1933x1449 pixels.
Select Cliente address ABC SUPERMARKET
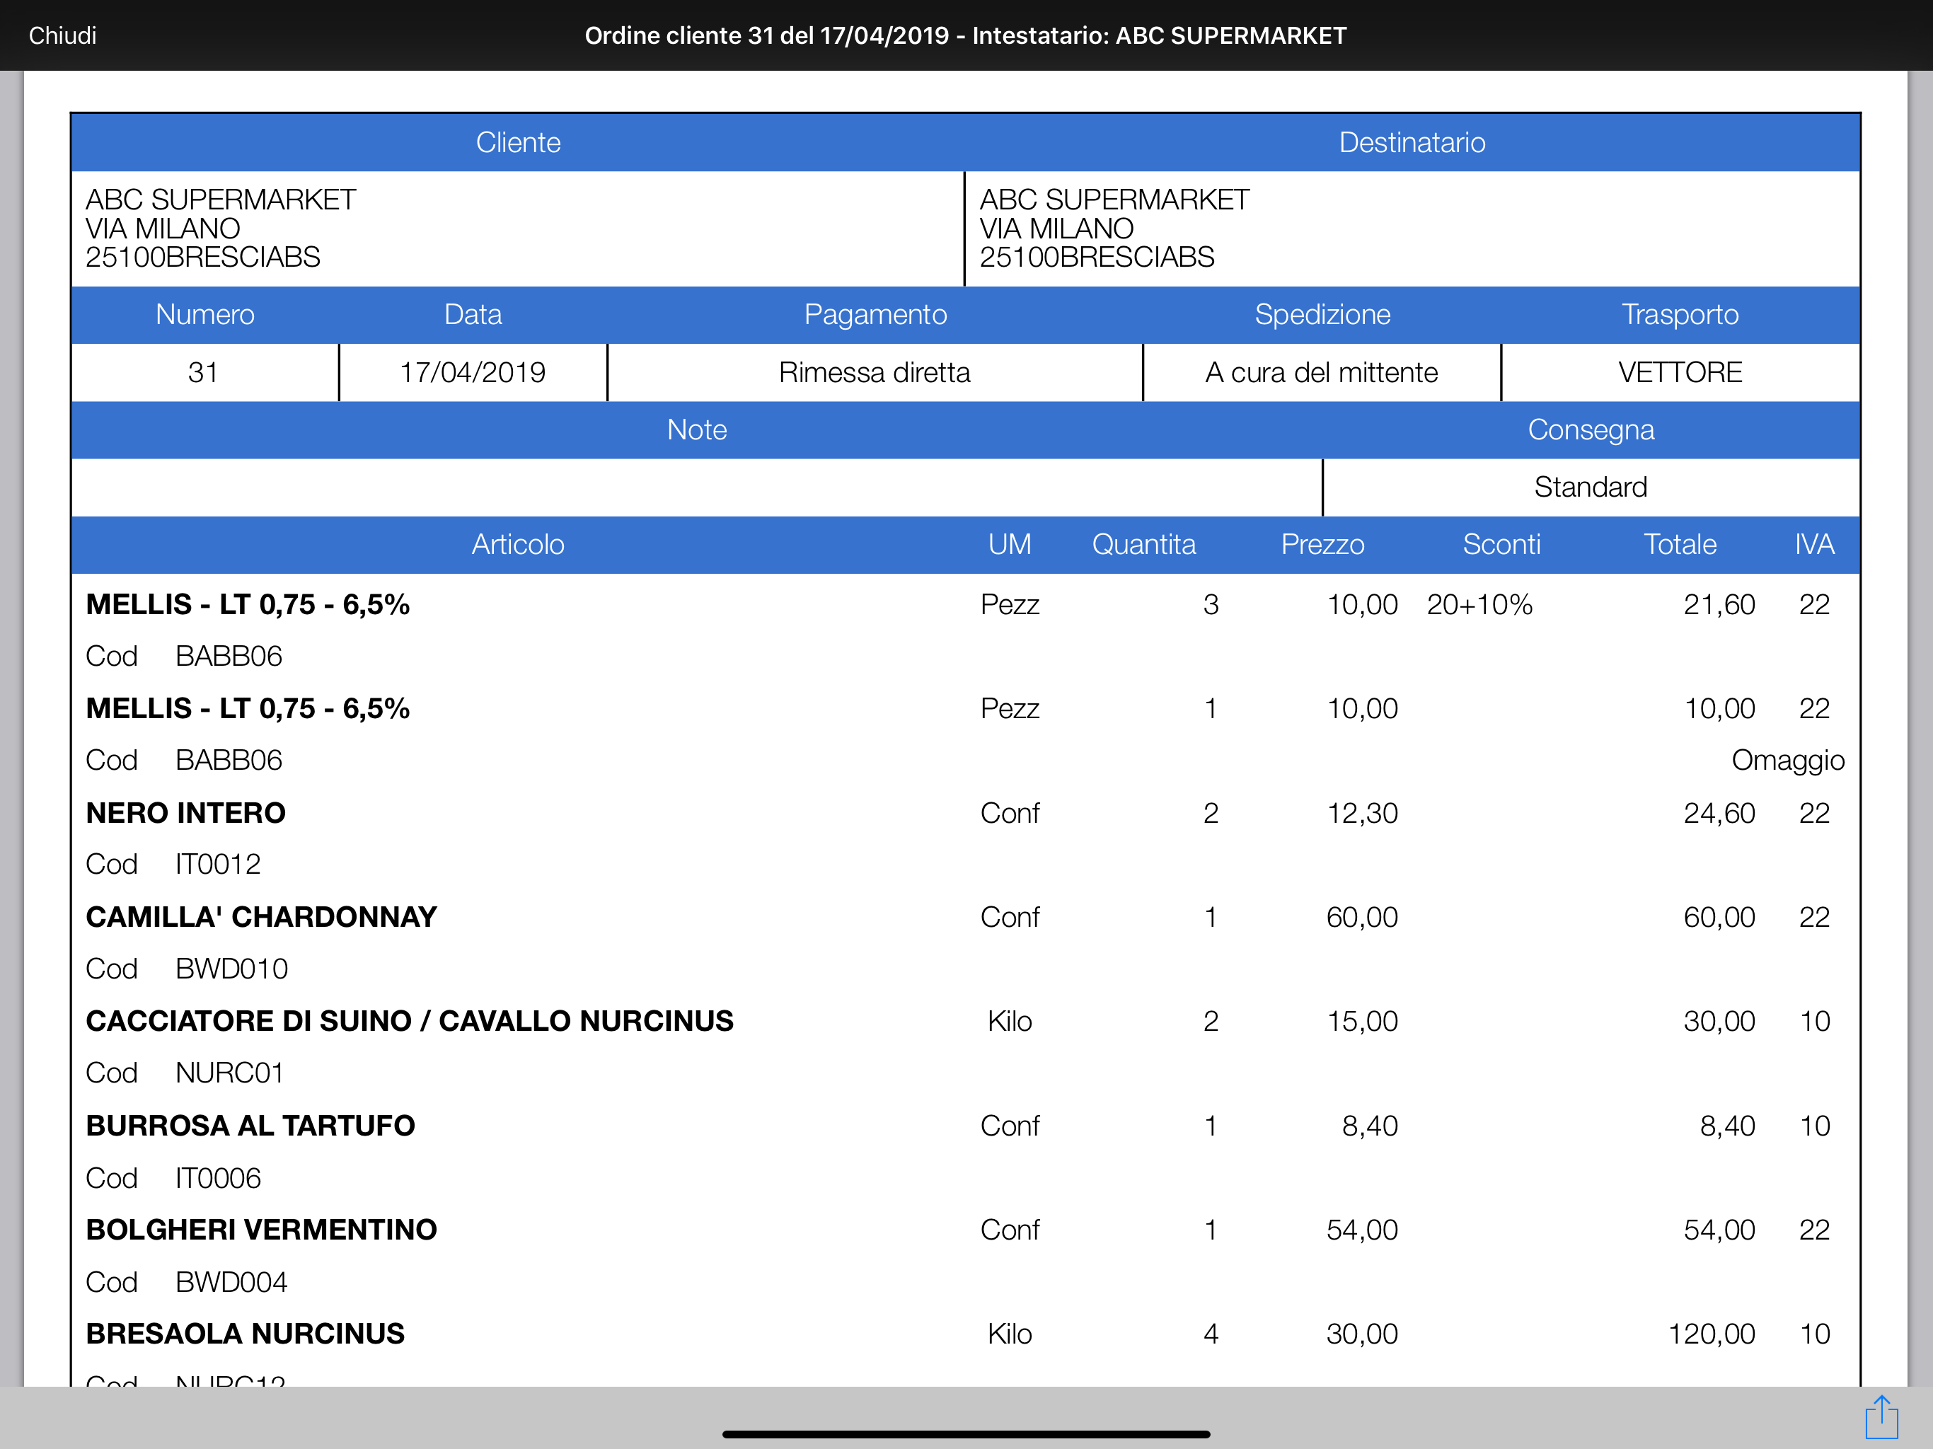(221, 200)
